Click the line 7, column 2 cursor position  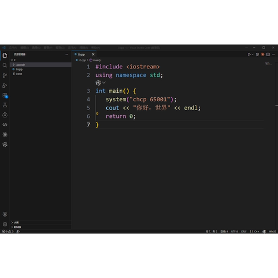[211, 231]
